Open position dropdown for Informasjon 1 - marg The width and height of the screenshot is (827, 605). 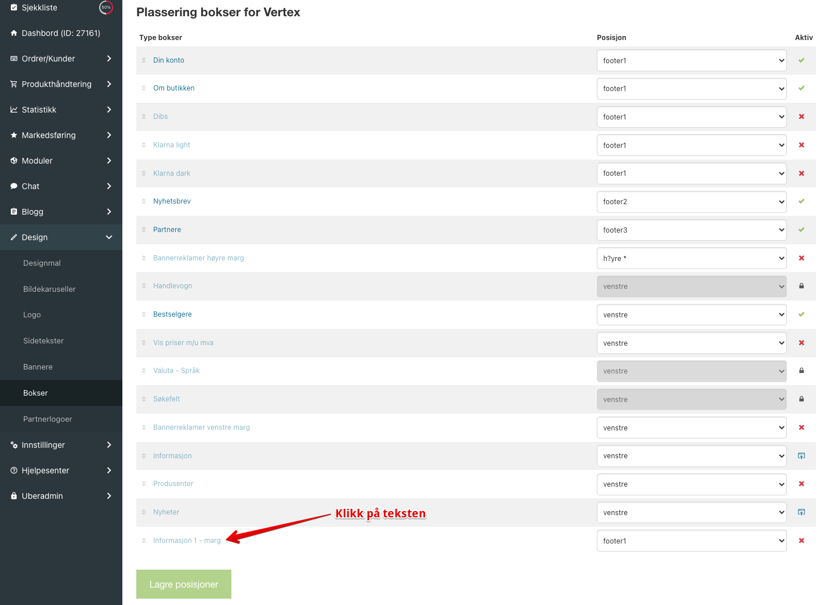(692, 541)
